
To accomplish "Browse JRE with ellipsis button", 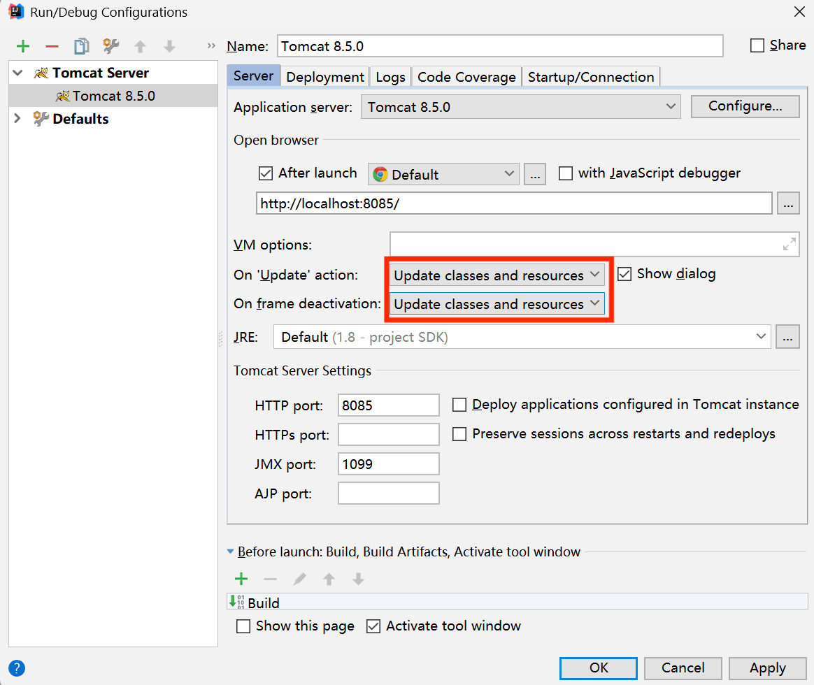I will (x=787, y=338).
